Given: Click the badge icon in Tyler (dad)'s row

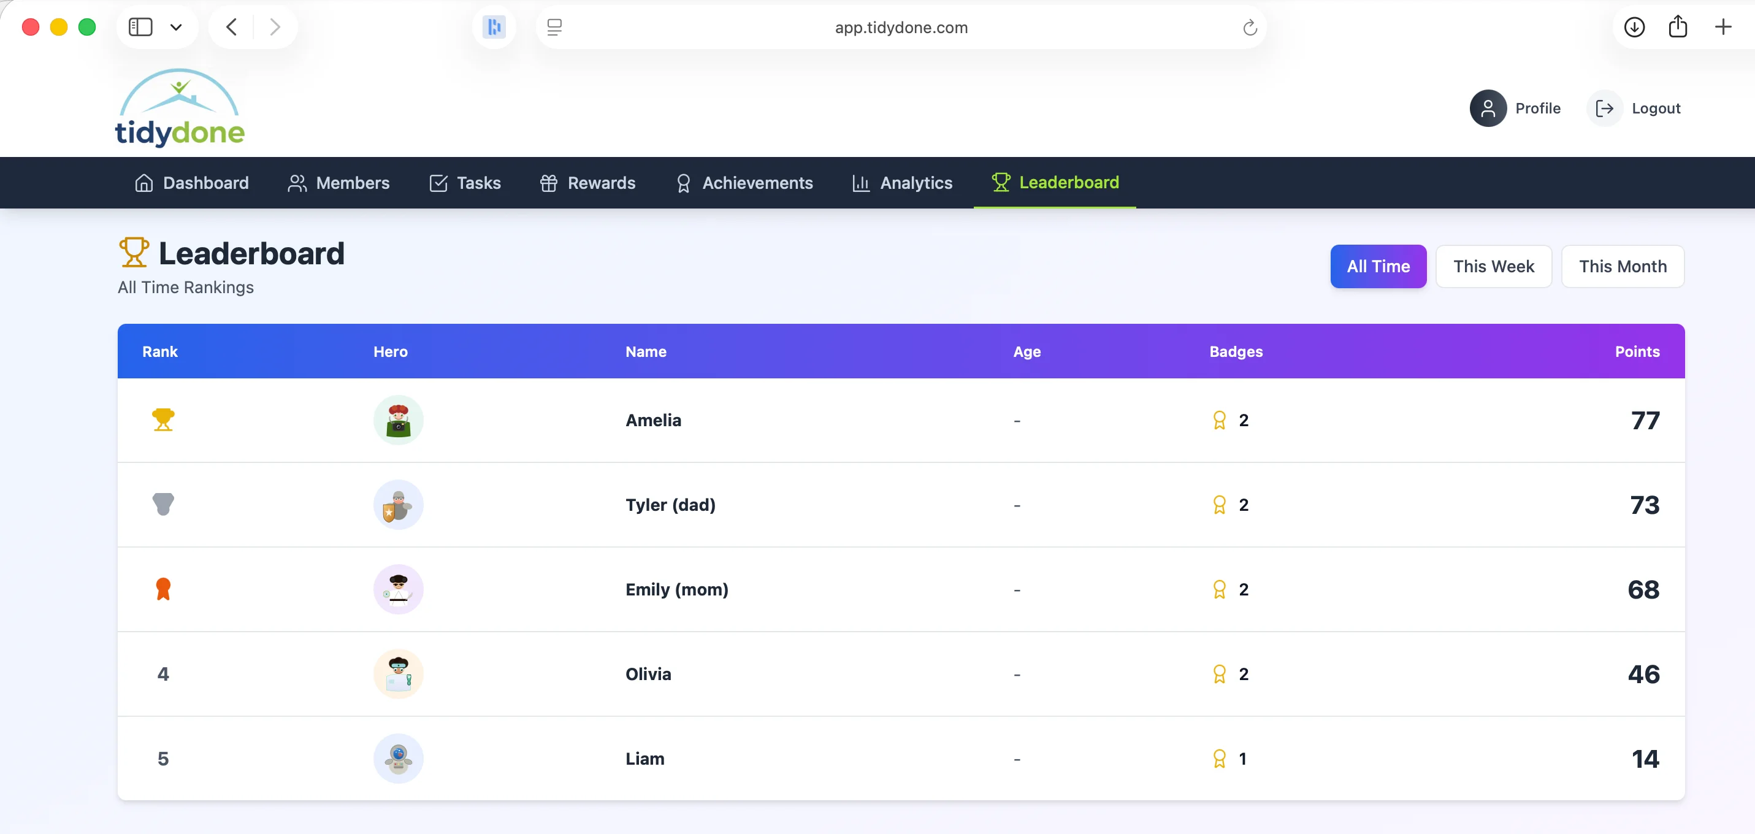Looking at the screenshot, I should pos(1220,505).
